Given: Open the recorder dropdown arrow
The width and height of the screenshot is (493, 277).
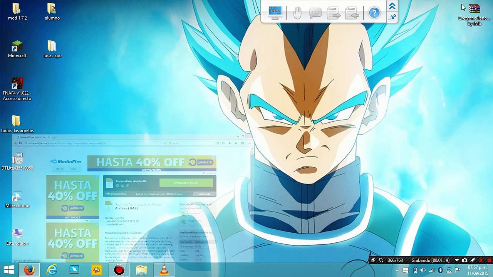Looking at the screenshot, I should [457, 260].
